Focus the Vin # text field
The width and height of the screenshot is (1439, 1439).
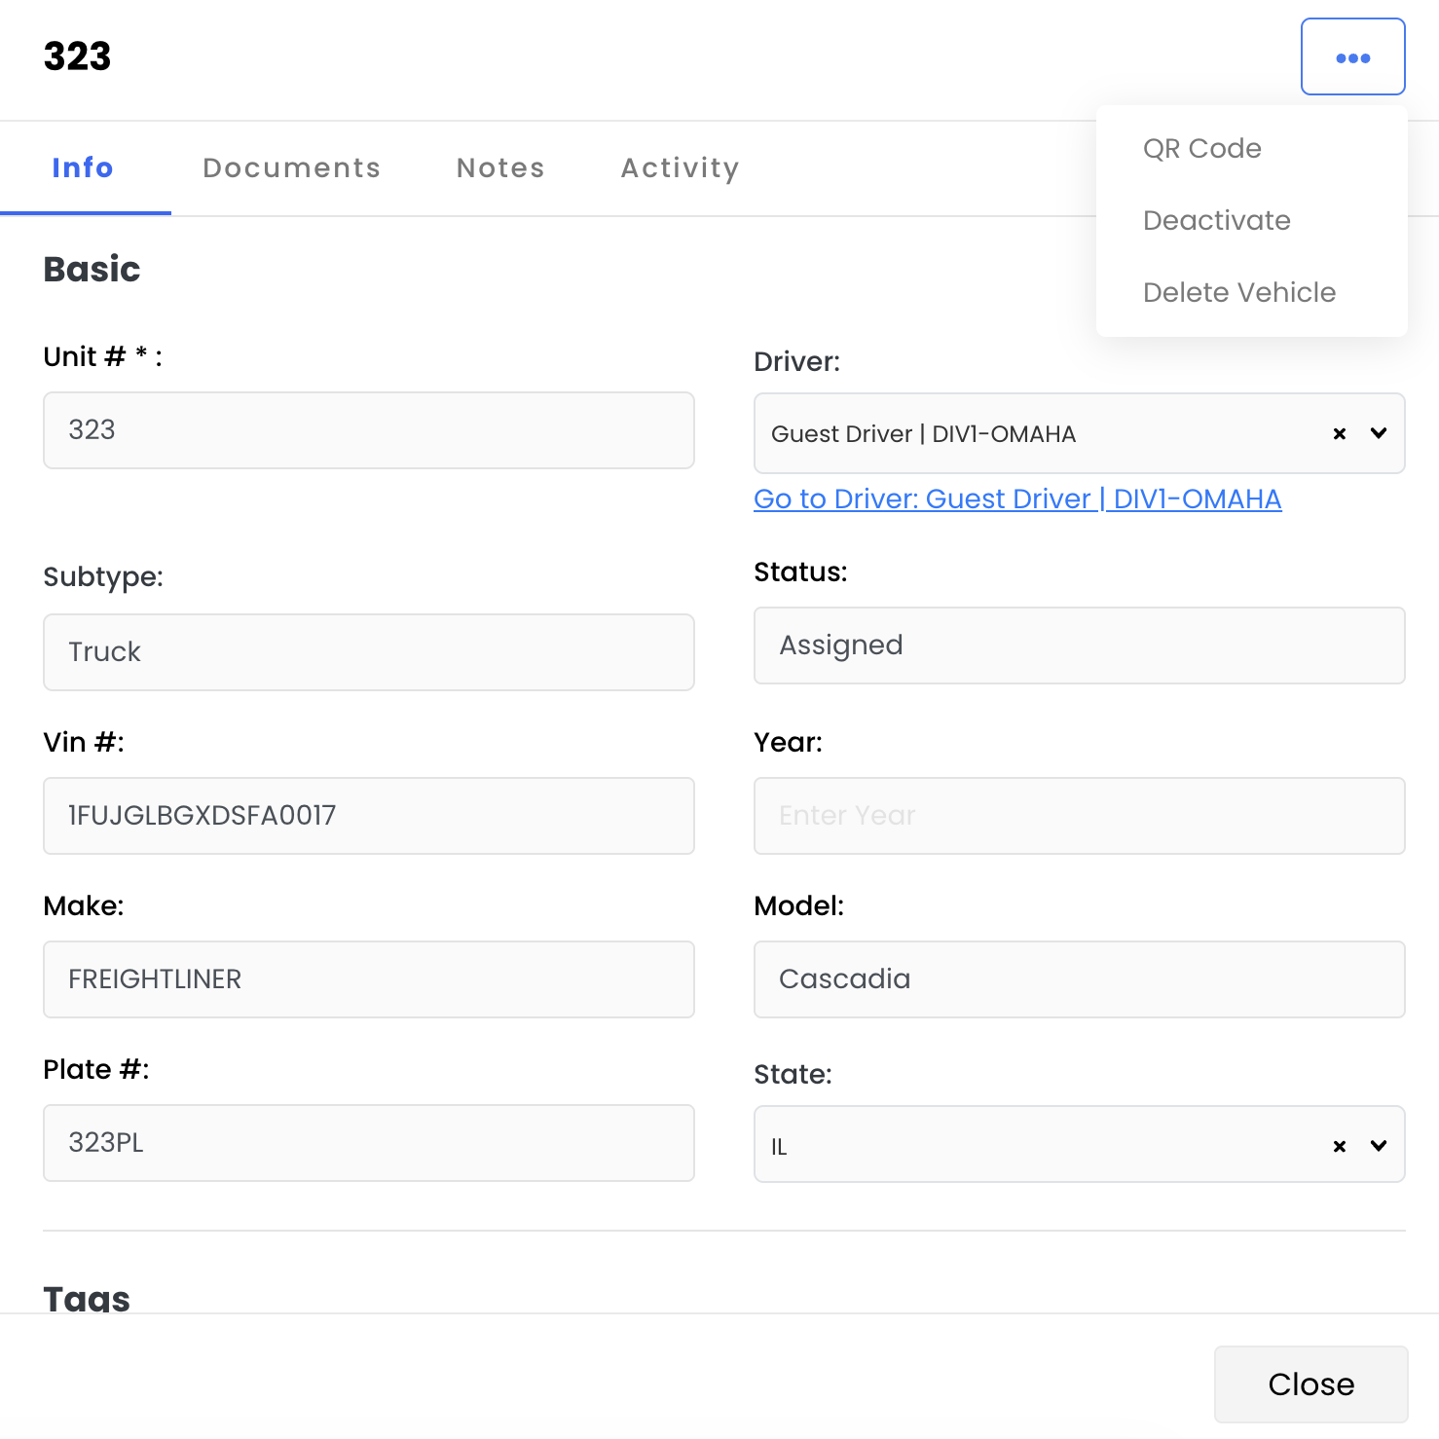pyautogui.click(x=368, y=816)
